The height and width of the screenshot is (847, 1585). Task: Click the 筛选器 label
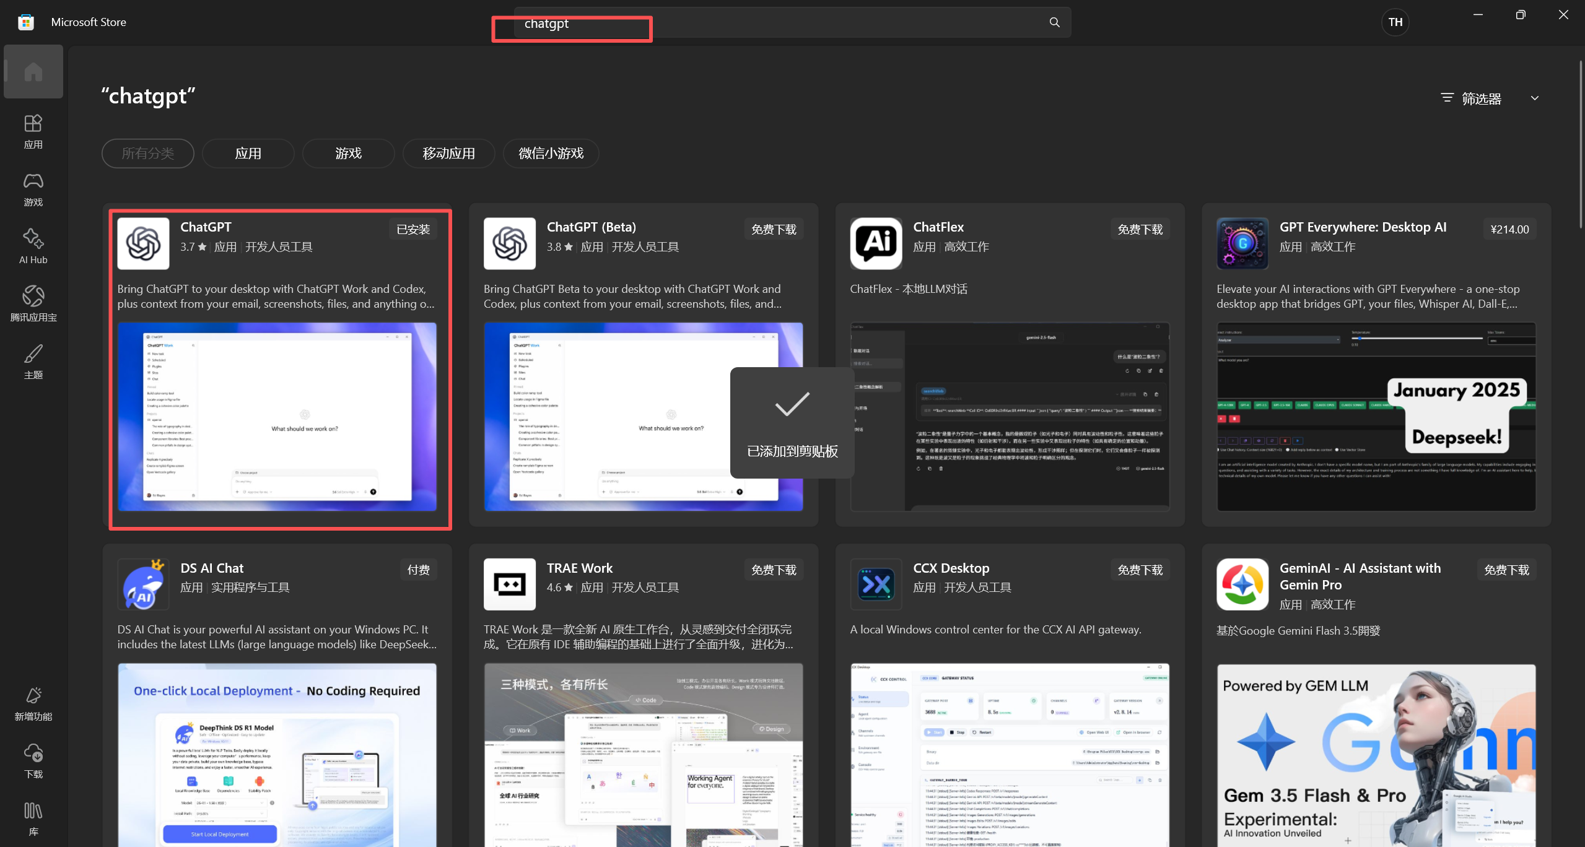click(1482, 98)
